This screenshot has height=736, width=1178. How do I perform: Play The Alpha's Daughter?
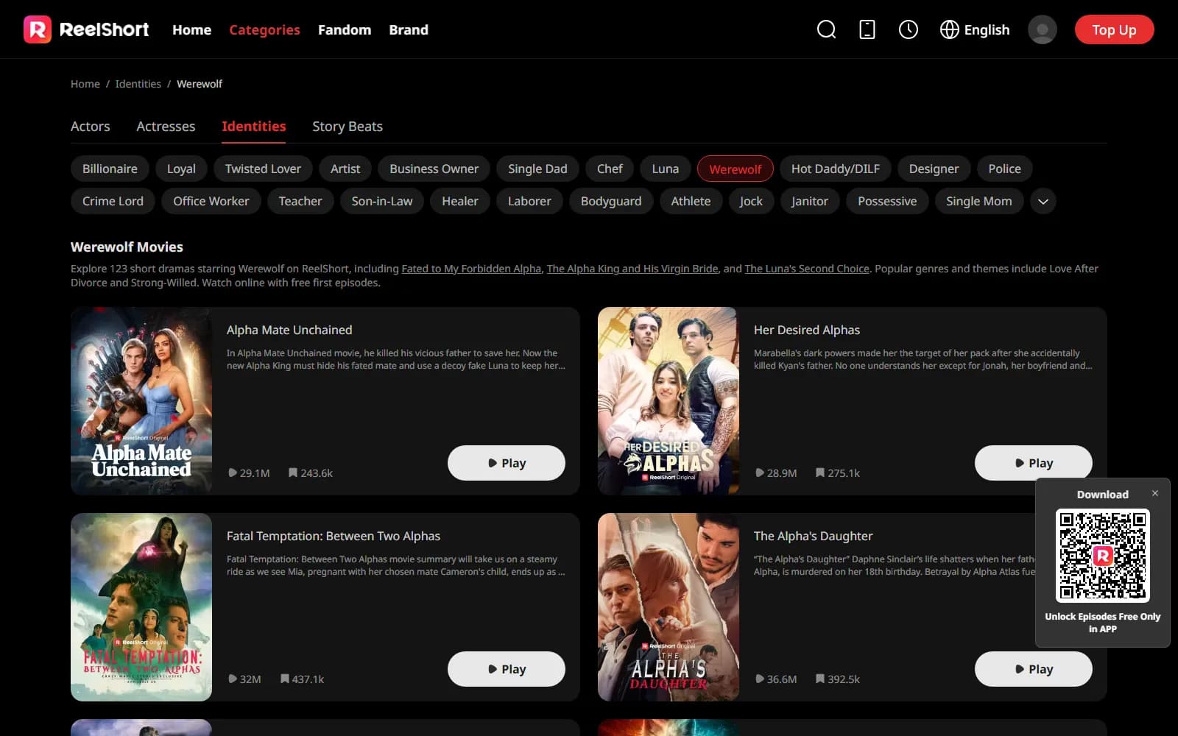coord(1034,669)
